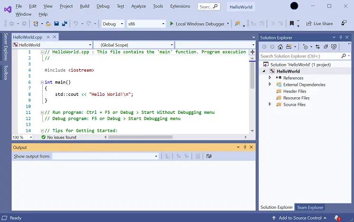
Task: Close the HelloWorld.cpp tab
Action: (x=55, y=37)
